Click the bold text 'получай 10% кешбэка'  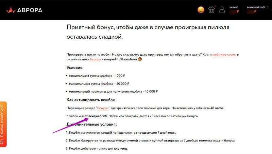[120, 59]
